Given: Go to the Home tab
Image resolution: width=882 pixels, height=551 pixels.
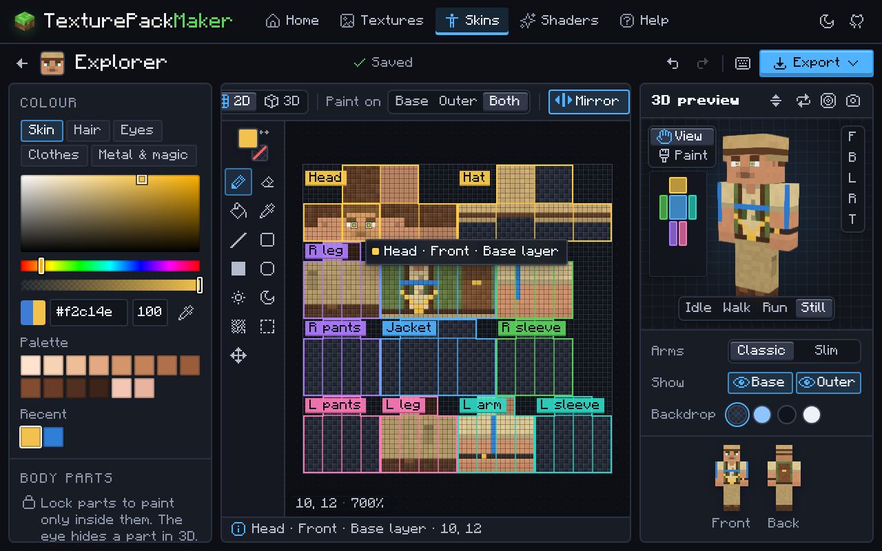Looking at the screenshot, I should pyautogui.click(x=292, y=21).
